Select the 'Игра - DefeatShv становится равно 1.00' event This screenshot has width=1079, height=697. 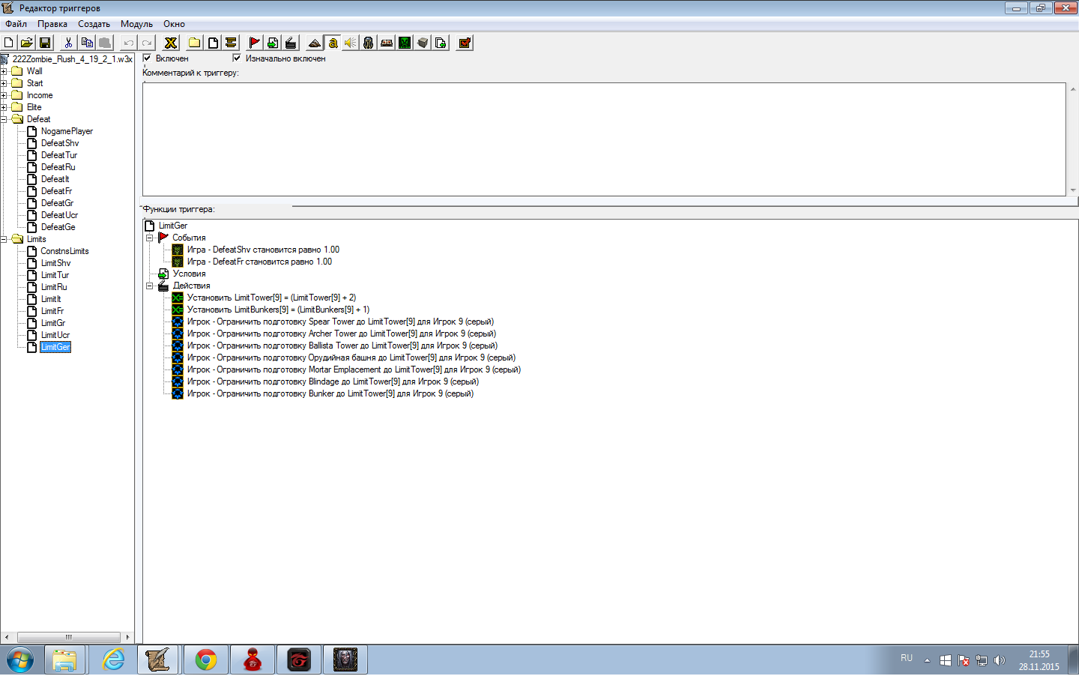tap(263, 250)
